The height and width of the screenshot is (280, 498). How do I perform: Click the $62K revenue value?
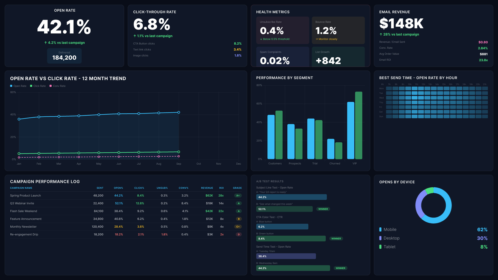[209, 195]
